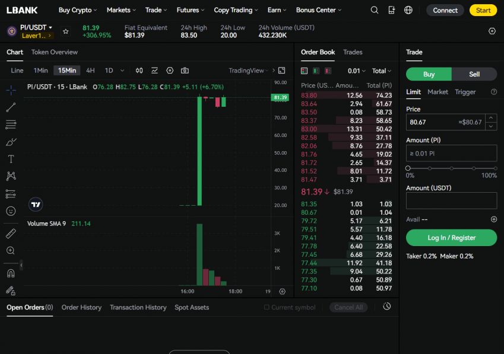Select the forecast position tool
Image resolution: width=504 pixels, height=354 pixels.
tap(11, 193)
